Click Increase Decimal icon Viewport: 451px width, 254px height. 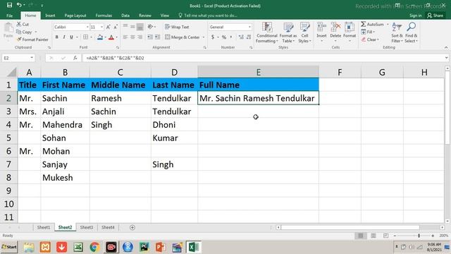(x=241, y=37)
